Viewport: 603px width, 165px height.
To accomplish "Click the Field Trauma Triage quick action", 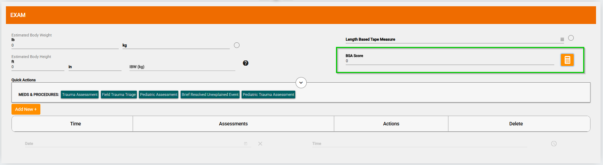I will coord(119,94).
